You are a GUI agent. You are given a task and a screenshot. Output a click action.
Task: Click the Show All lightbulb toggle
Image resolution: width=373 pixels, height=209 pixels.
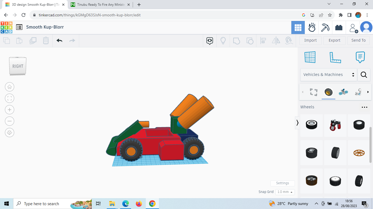[x=223, y=40]
